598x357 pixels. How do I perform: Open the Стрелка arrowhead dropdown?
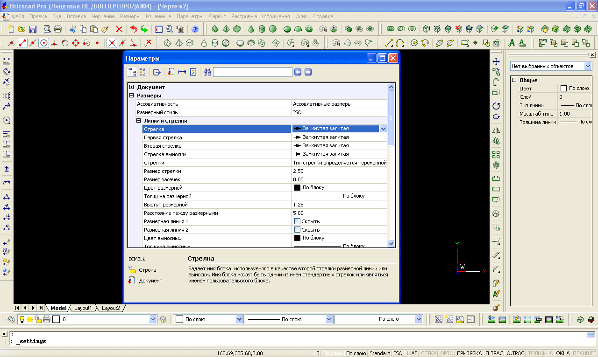pyautogui.click(x=383, y=129)
